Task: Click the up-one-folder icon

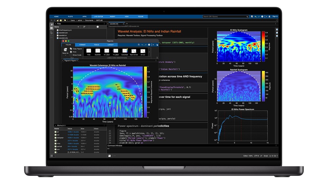Action: [x=57, y=20]
